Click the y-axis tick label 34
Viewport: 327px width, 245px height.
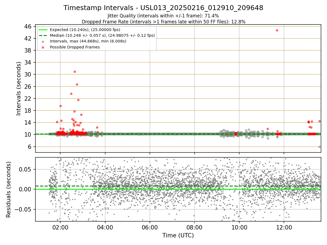coord(28,63)
